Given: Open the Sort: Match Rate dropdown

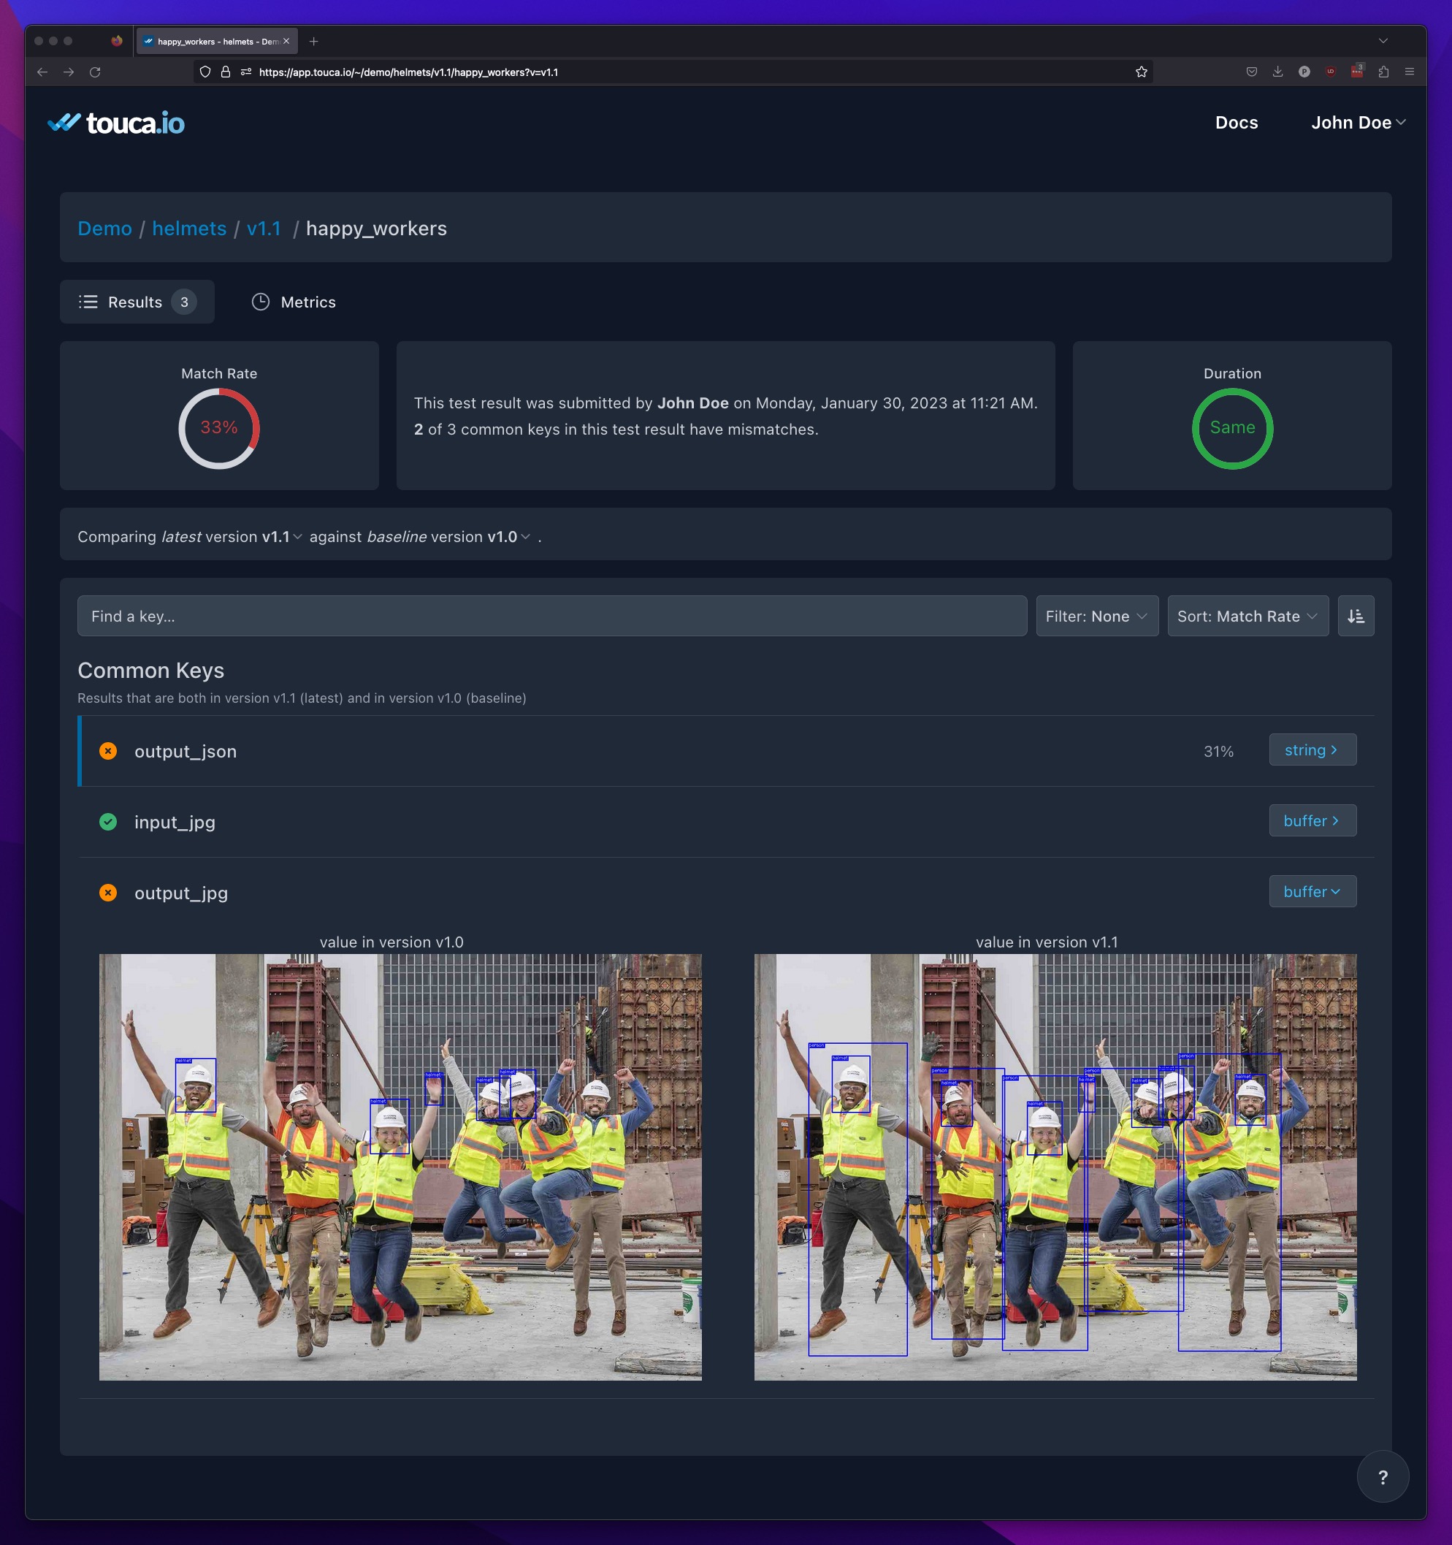Looking at the screenshot, I should click(1247, 617).
